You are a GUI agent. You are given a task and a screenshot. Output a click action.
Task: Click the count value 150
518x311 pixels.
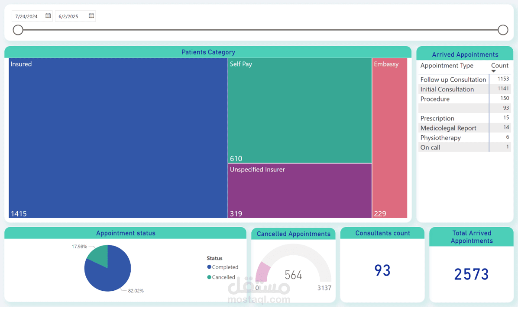(505, 98)
